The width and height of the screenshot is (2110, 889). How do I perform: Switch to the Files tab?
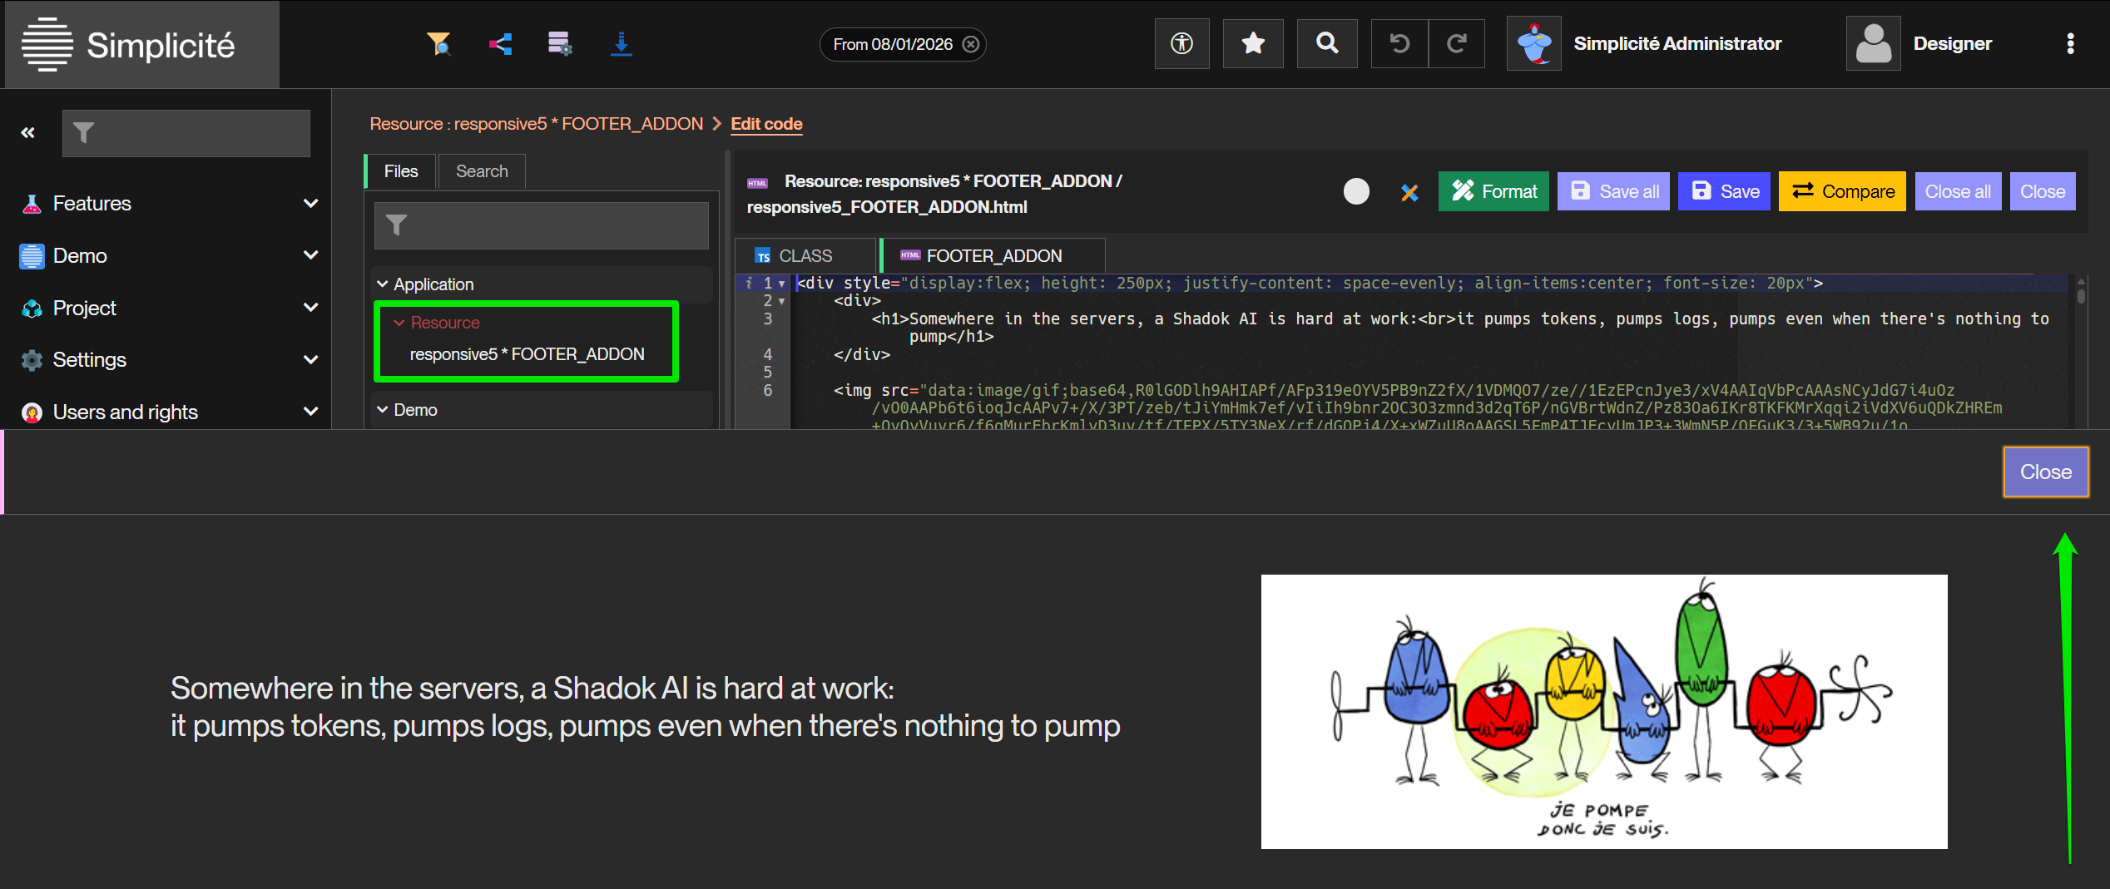401,171
